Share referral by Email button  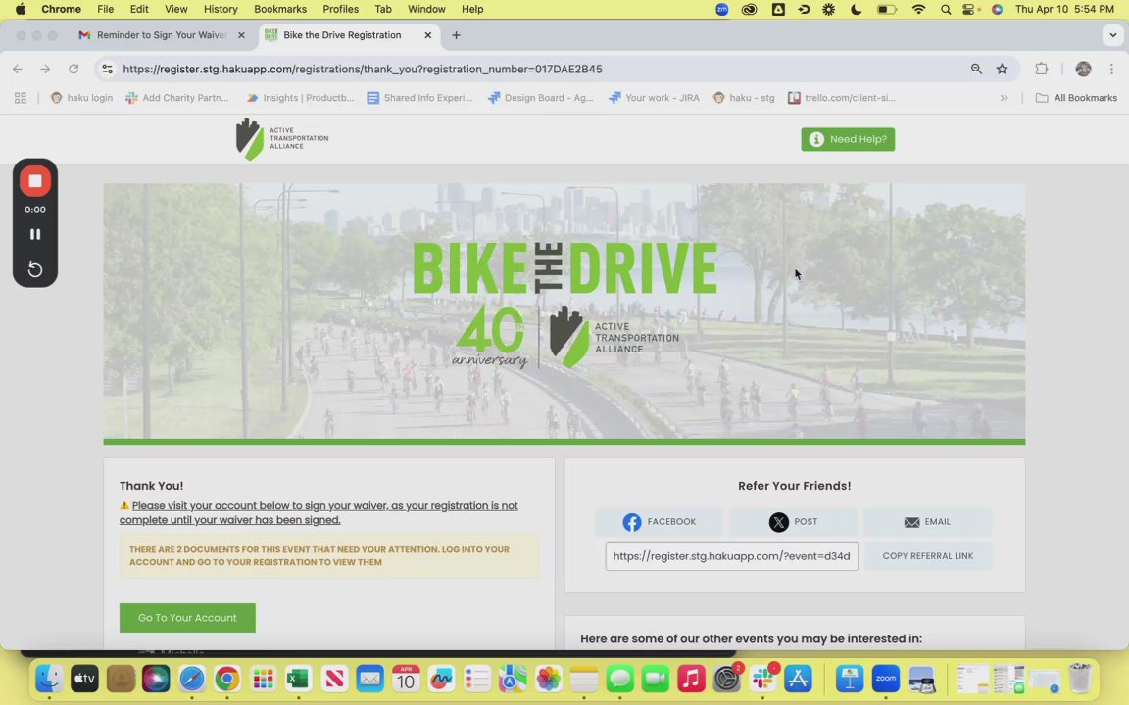click(x=927, y=522)
